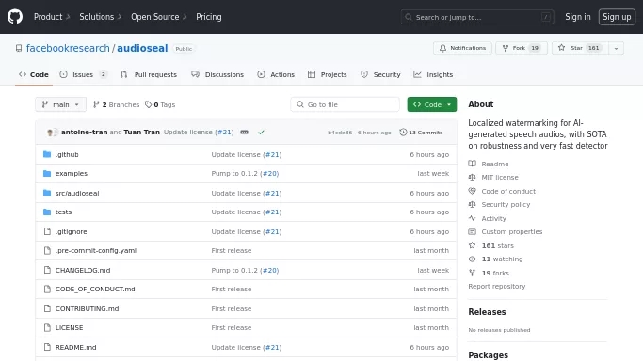The image size is (643, 361).
Task: Open the b4cde86 commit hash link
Action: point(340,133)
